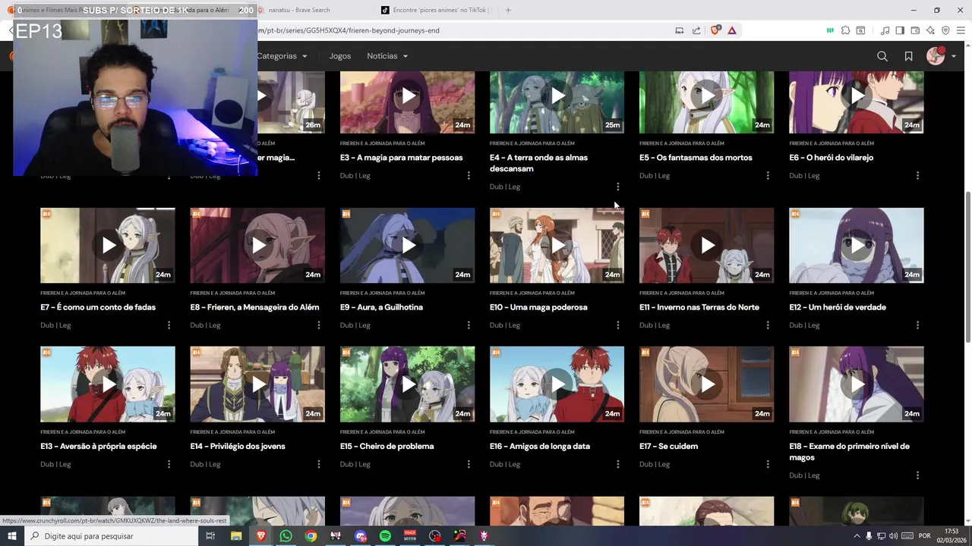This screenshot has width=972, height=546.
Task: Open the Brave Wallet icon
Action: click(x=915, y=30)
